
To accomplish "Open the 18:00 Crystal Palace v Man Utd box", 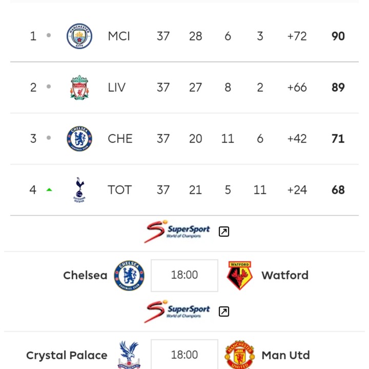I will pos(184,354).
